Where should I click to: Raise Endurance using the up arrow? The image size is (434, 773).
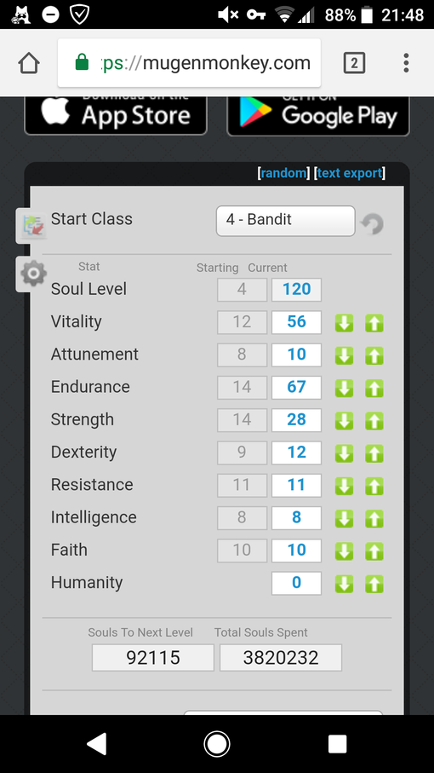(x=374, y=389)
